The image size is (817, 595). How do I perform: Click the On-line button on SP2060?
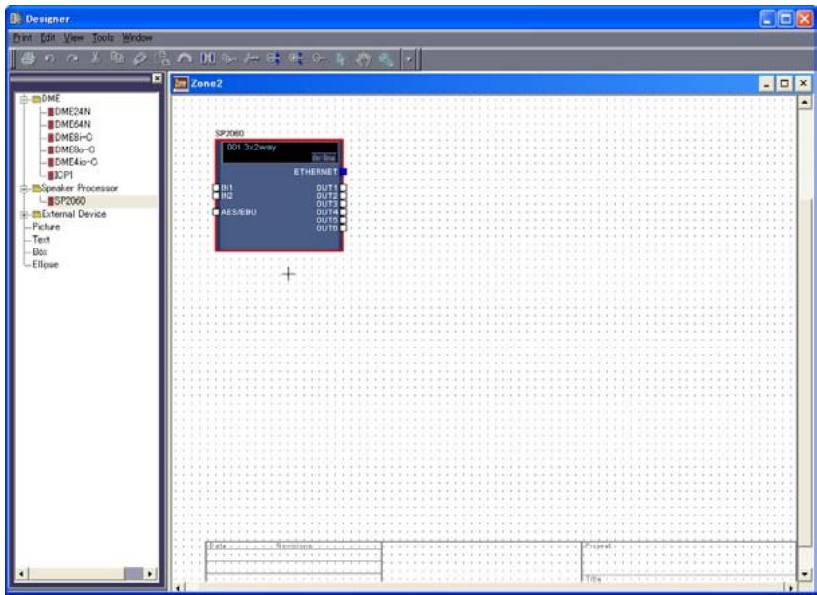coord(324,157)
